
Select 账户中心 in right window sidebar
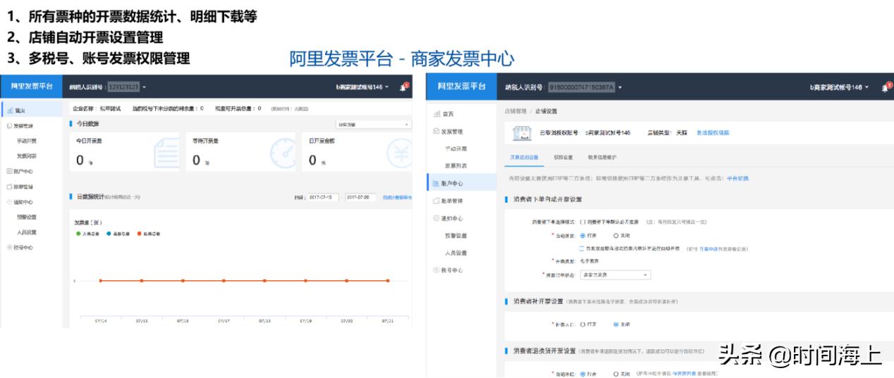click(x=462, y=183)
